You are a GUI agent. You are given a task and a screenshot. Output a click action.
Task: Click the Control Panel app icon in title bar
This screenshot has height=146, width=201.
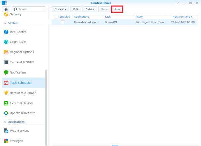4,3
